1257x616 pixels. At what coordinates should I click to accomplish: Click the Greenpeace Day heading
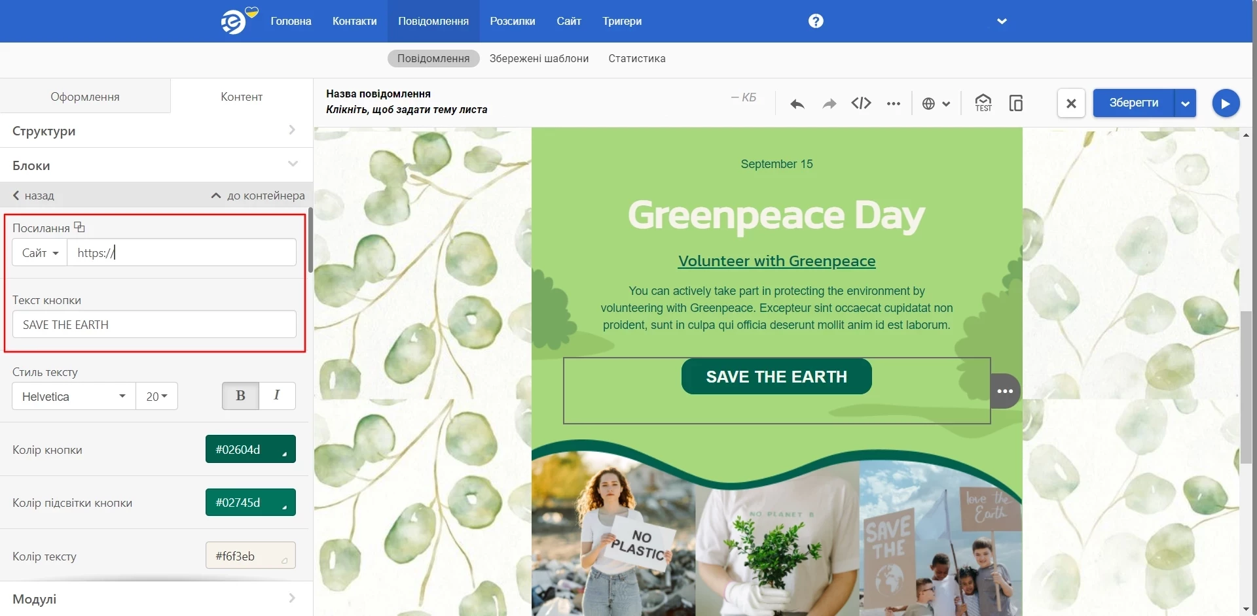[776, 215]
